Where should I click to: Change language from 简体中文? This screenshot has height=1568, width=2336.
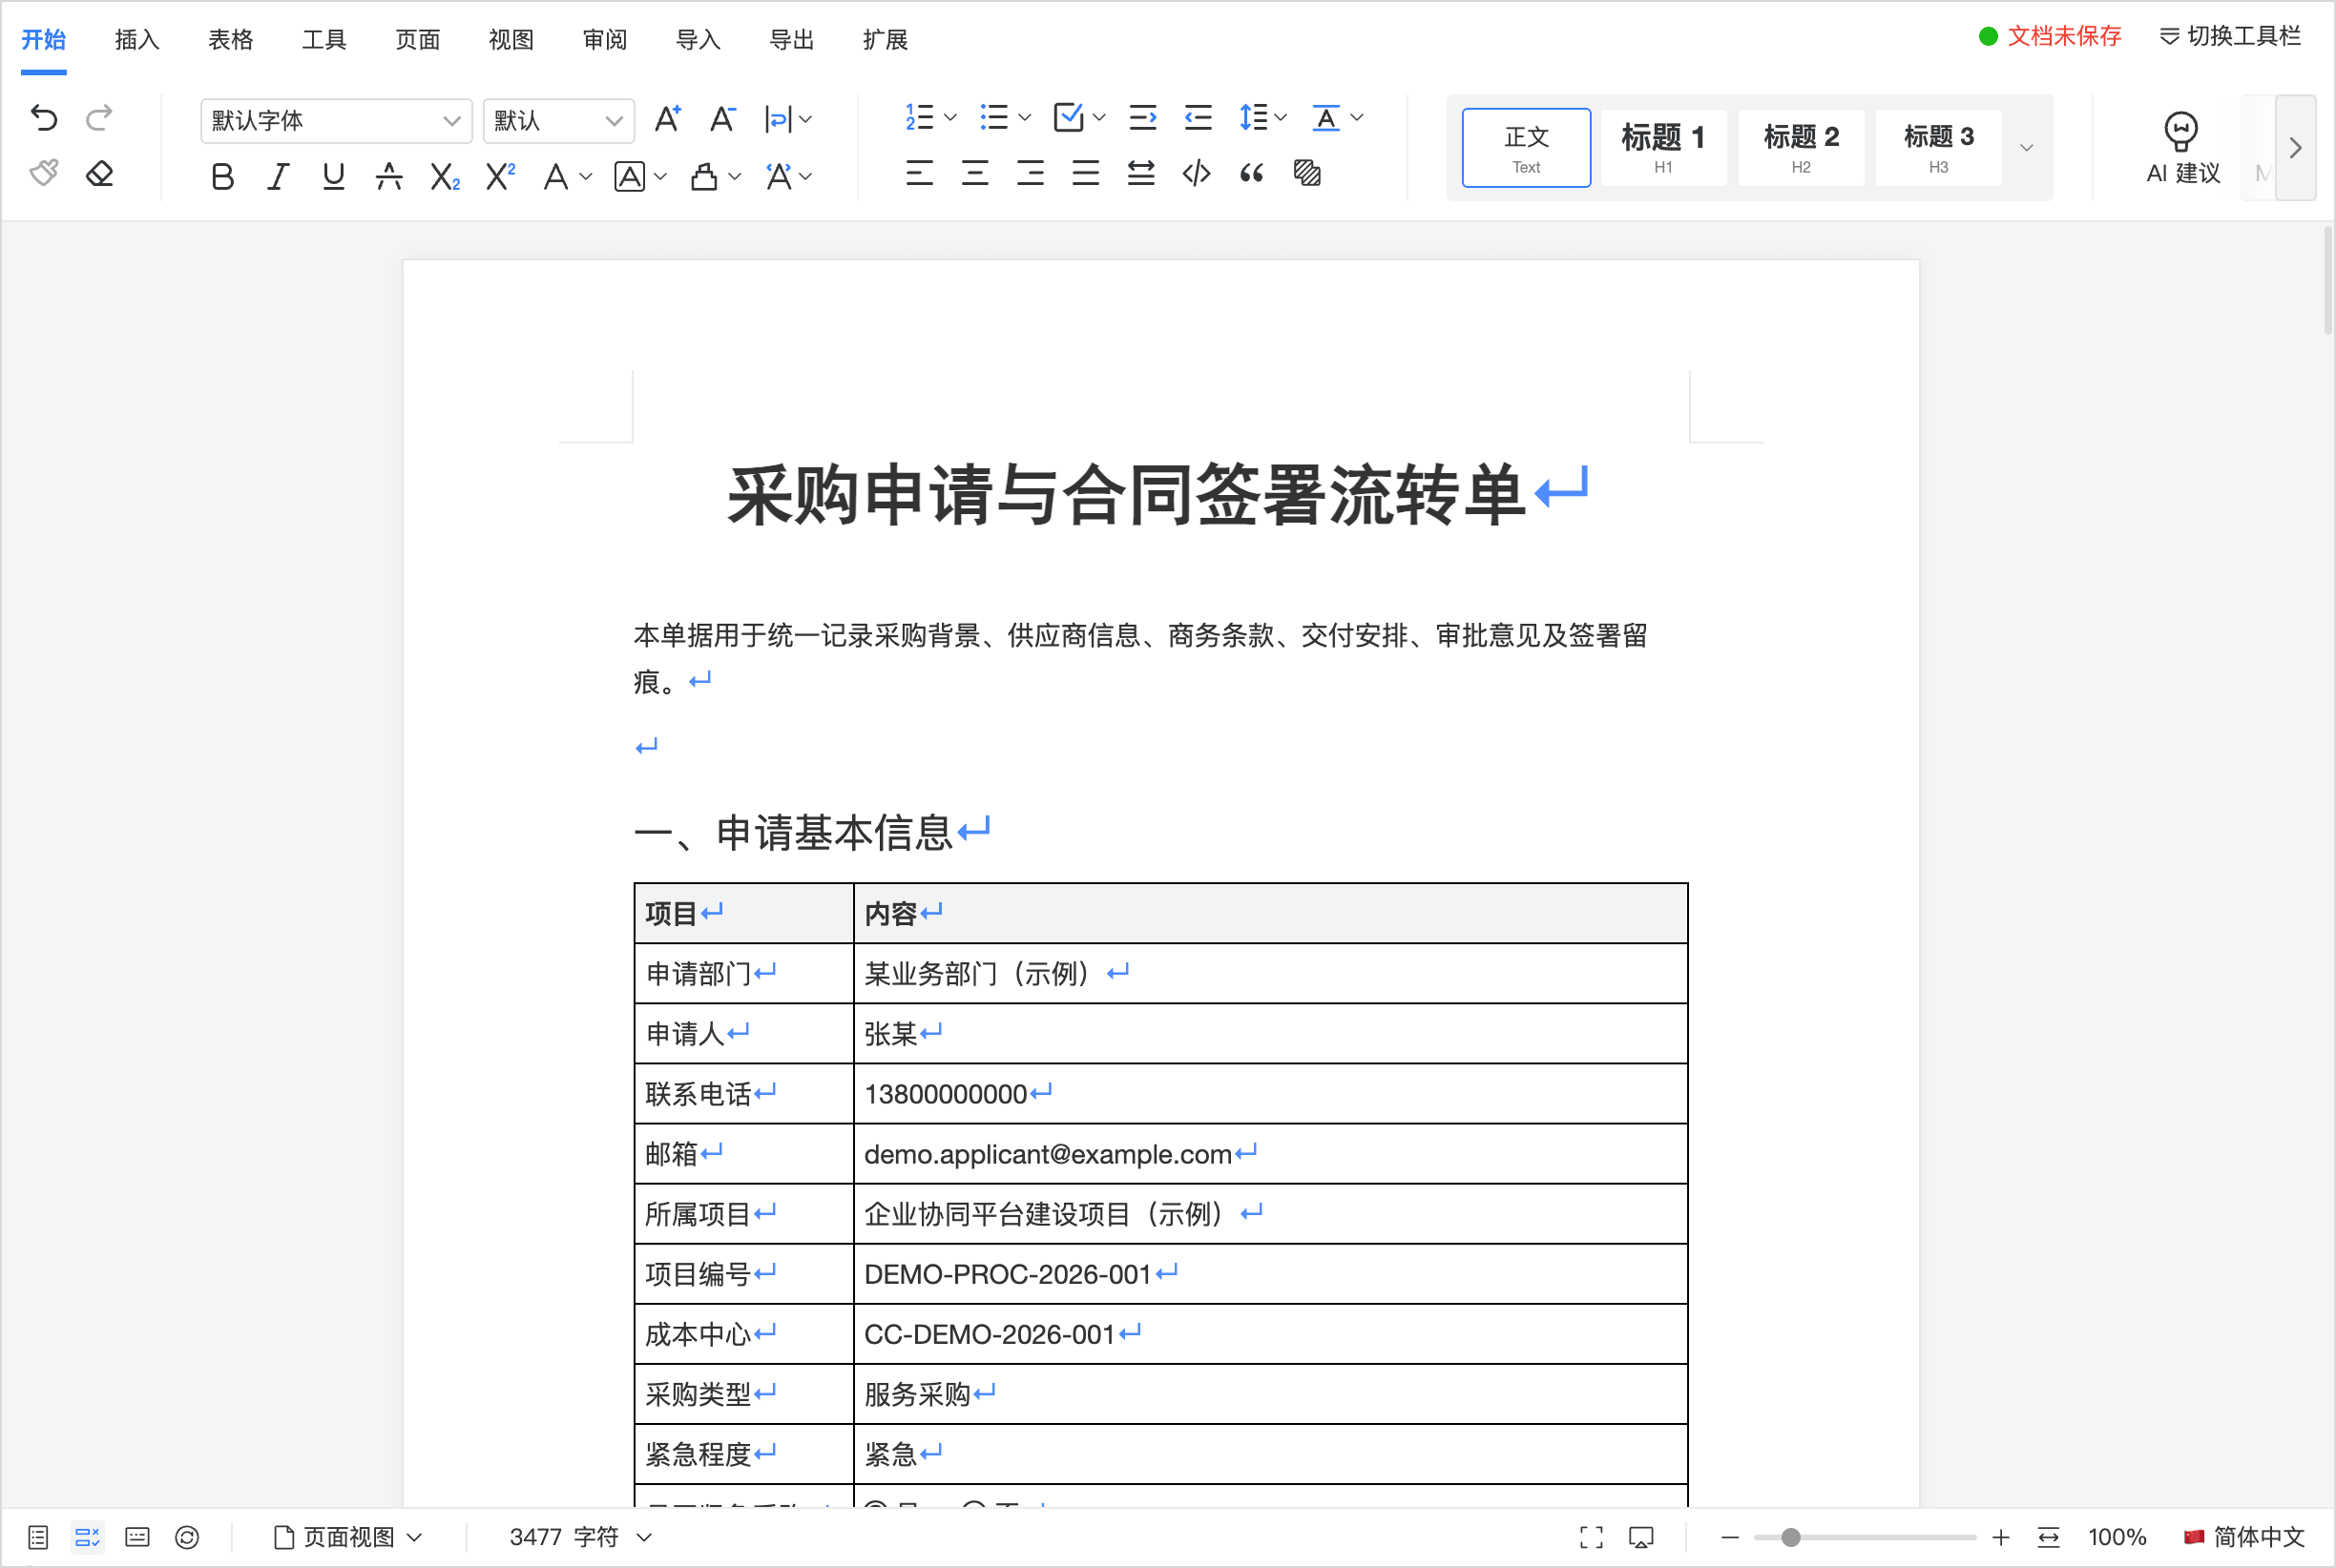2244,1537
